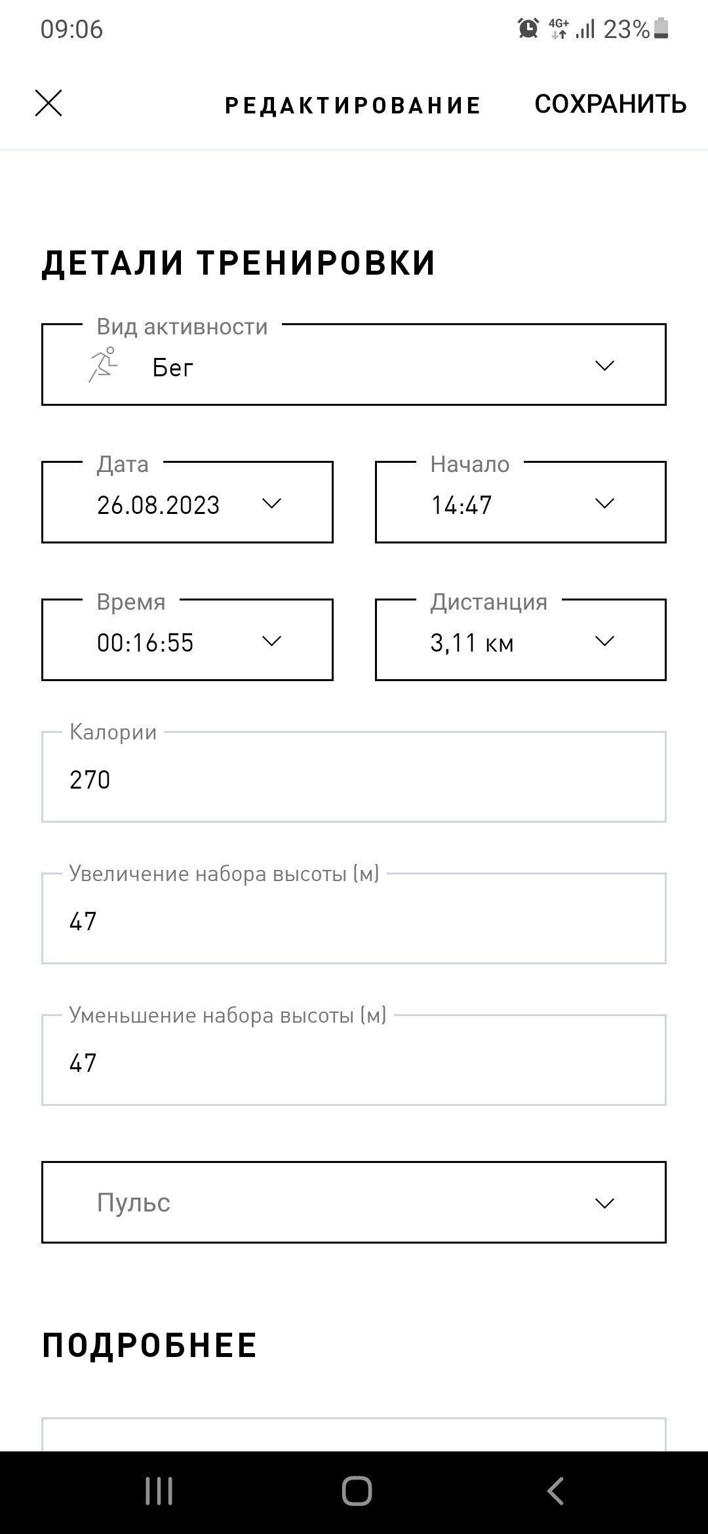
Task: Expand the Дата picker chevron
Action: point(271,503)
